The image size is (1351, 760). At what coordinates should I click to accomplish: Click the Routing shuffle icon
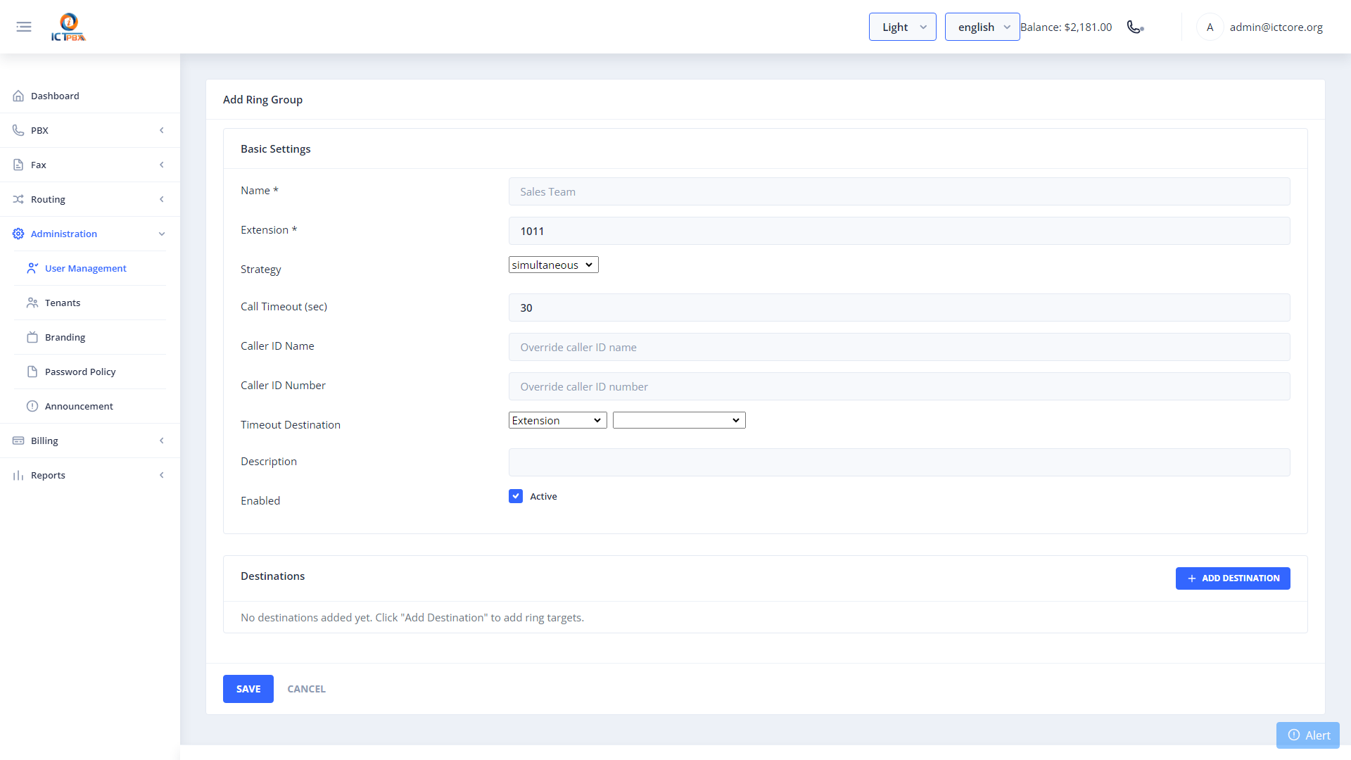click(18, 199)
